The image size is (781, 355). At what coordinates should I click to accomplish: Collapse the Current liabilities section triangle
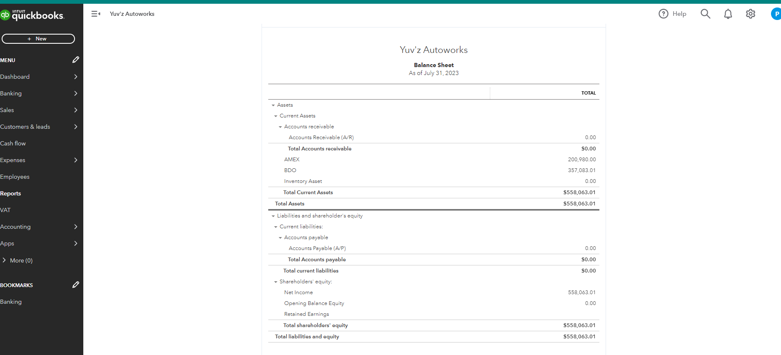[x=276, y=227]
